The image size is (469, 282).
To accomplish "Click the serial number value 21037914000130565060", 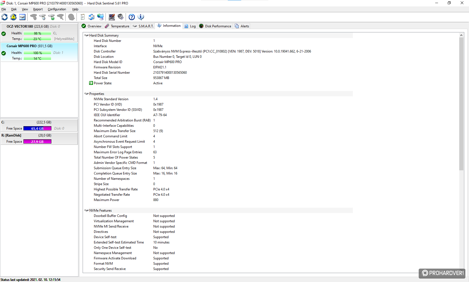I will click(170, 73).
